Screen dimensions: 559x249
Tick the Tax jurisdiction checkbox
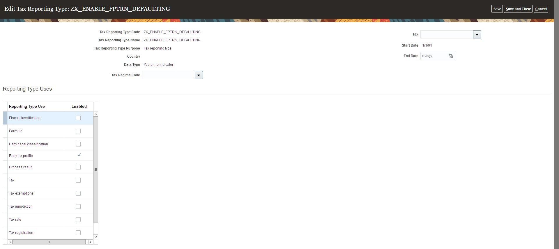[78, 206]
